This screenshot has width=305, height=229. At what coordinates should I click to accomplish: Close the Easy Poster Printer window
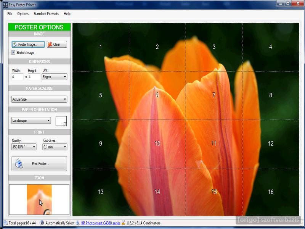click(298, 3)
